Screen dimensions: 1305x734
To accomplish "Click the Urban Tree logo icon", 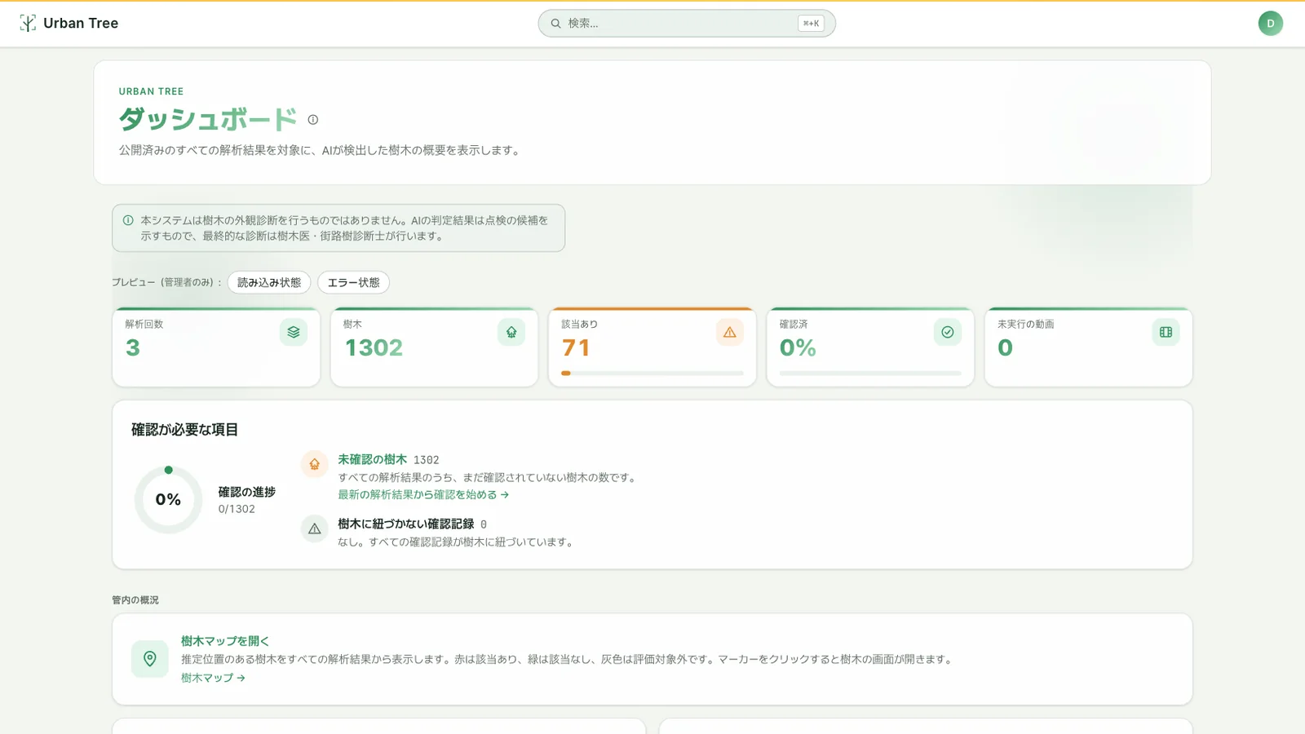I will point(28,24).
